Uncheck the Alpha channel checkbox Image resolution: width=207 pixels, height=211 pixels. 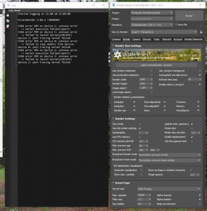click(200, 195)
